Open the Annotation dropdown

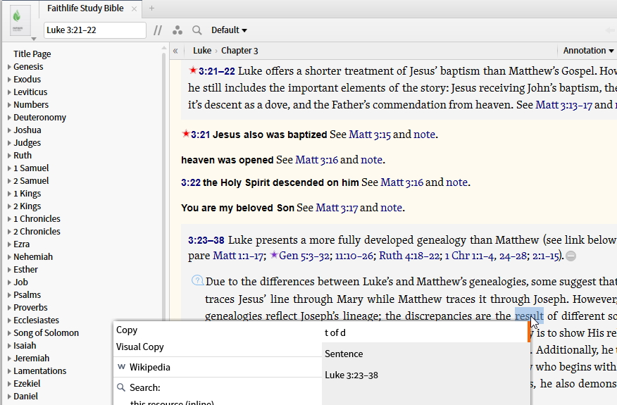click(x=588, y=51)
